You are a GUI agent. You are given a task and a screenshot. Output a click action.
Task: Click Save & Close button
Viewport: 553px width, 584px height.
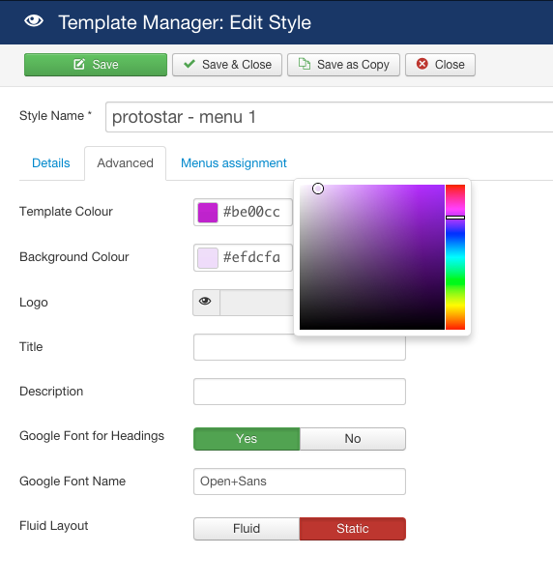point(227,65)
